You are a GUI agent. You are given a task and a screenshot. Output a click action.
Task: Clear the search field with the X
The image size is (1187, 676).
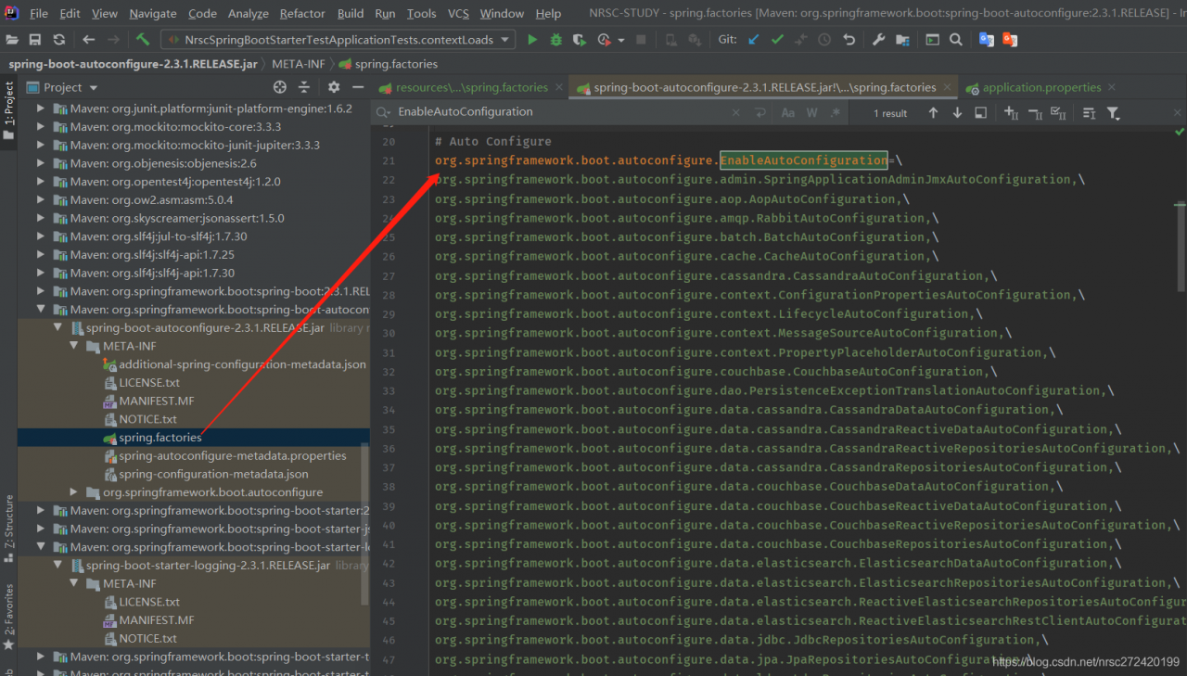point(736,112)
